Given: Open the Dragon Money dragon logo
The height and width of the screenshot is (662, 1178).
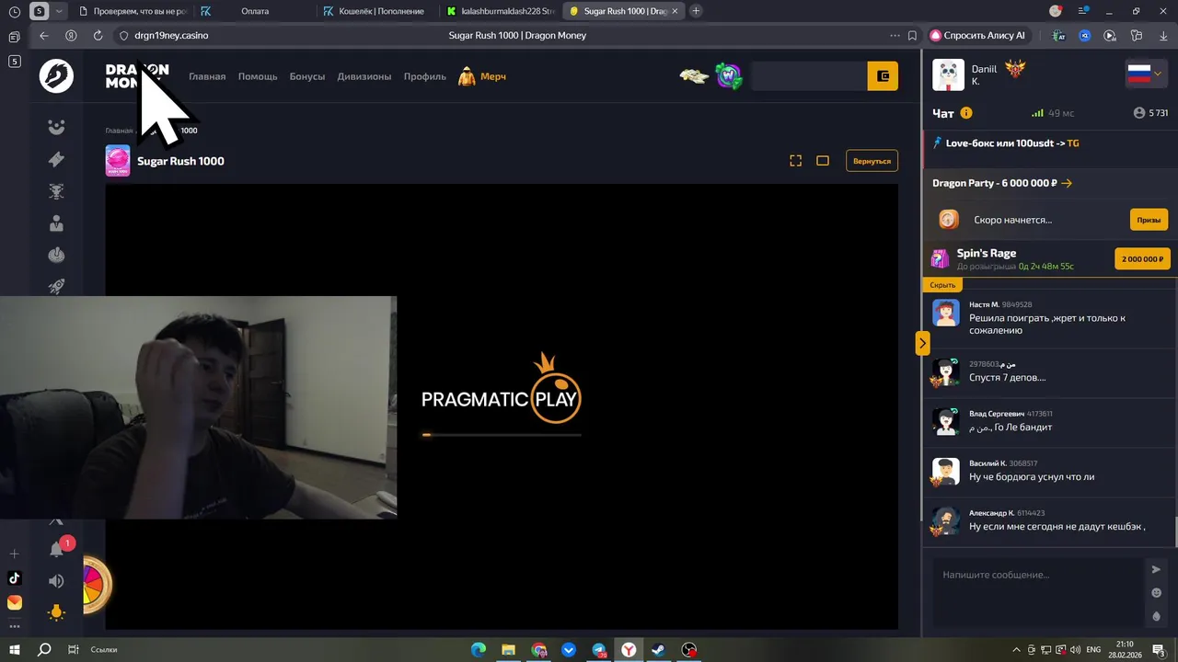Looking at the screenshot, I should click(x=56, y=76).
